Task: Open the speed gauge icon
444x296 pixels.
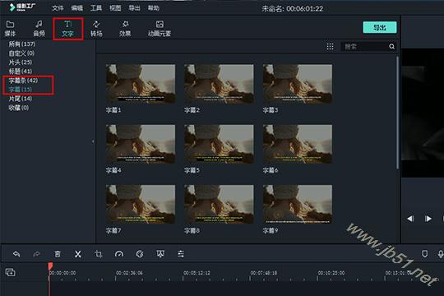Action: click(119, 254)
